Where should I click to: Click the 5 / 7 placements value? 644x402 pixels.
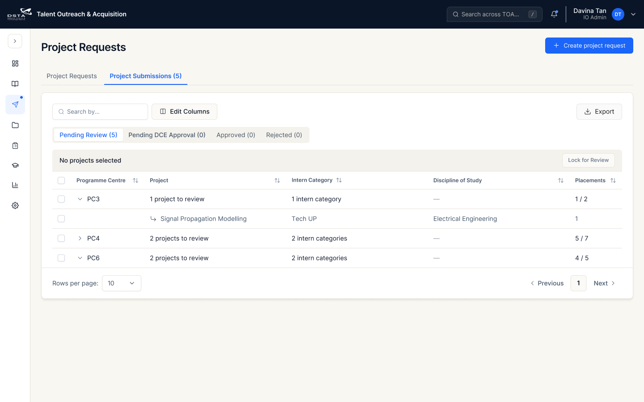[x=581, y=239]
